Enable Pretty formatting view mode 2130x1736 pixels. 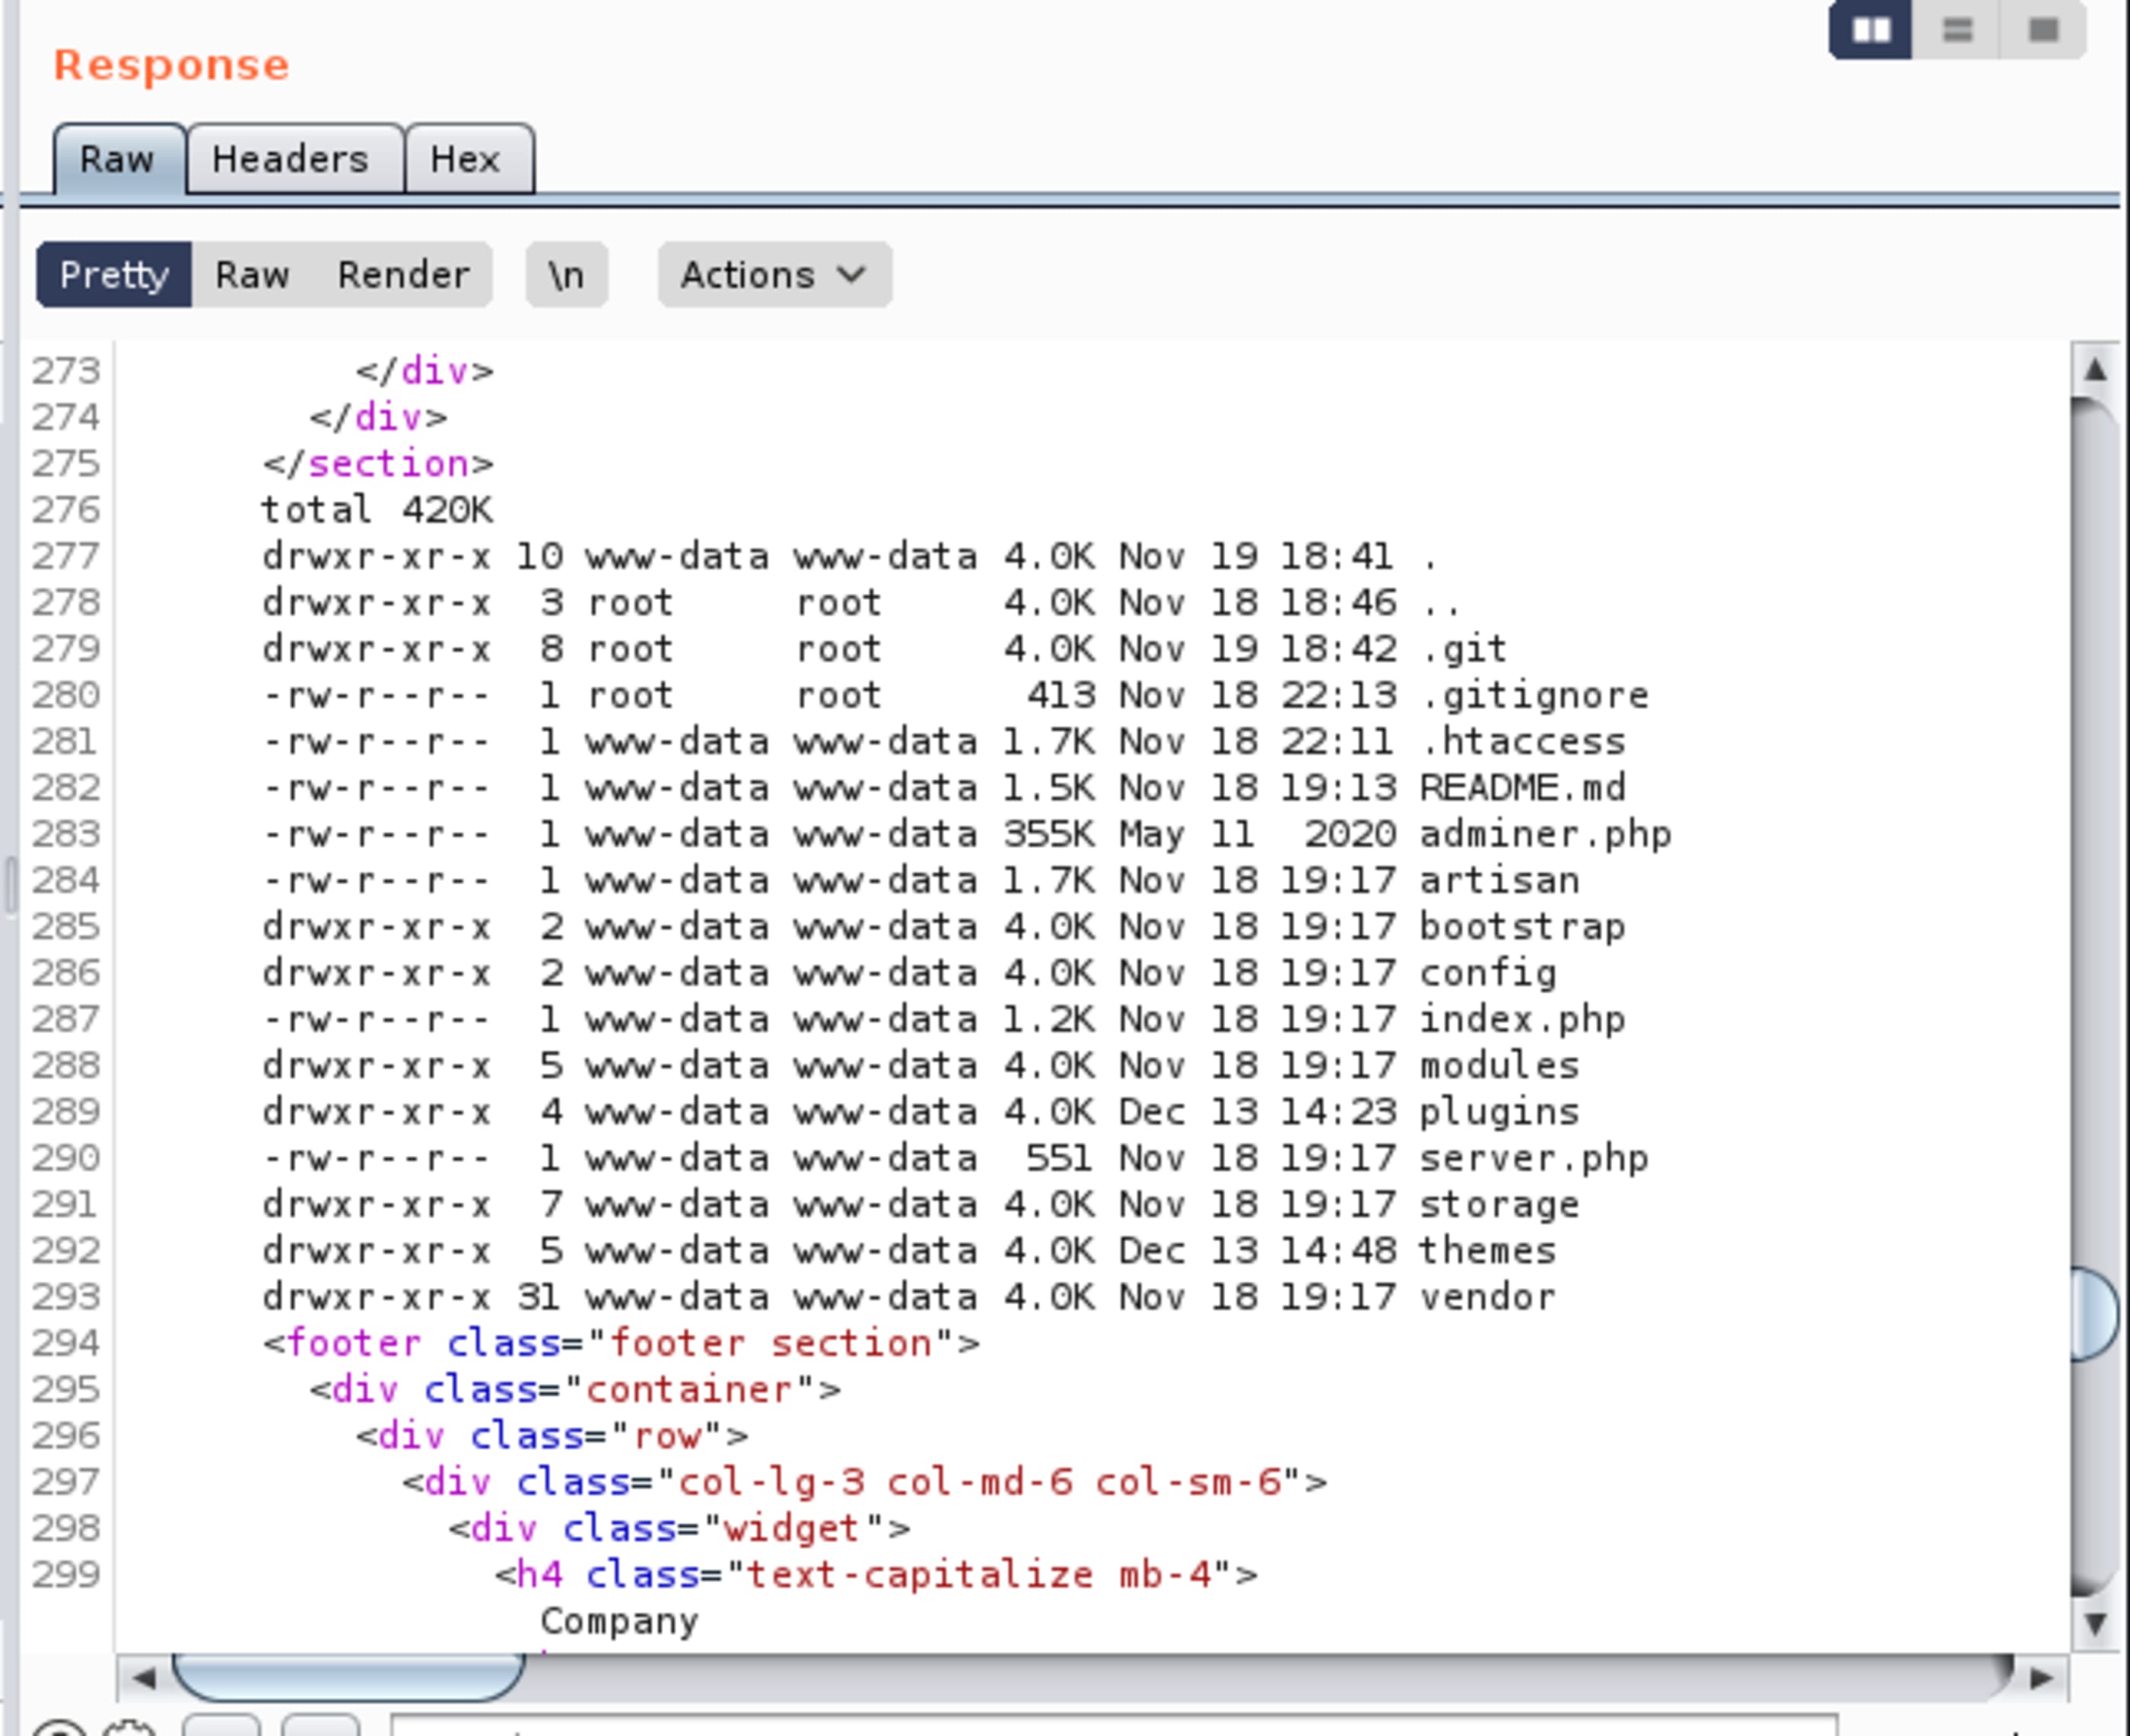113,275
